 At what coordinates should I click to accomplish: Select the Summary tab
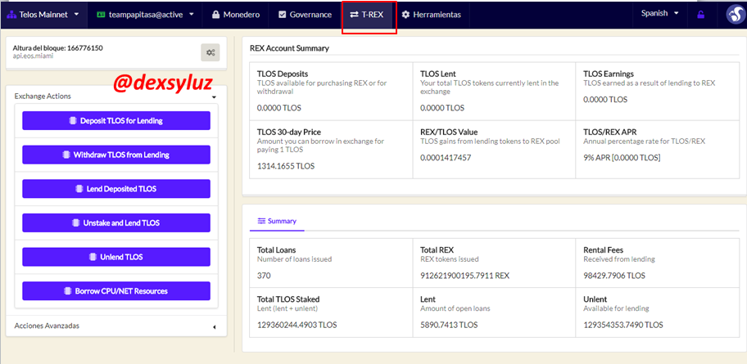coord(277,221)
